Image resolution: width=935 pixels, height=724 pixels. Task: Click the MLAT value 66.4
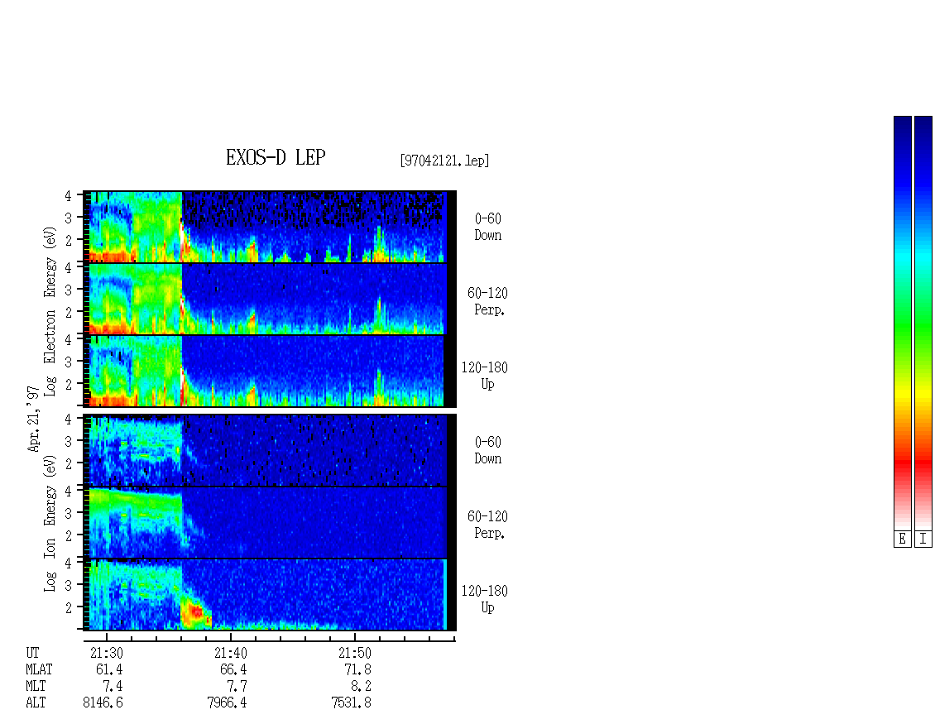(x=233, y=669)
